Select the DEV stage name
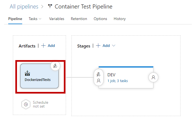192x121 pixels. coord(111,75)
